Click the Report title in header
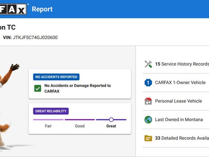Screen dimensions: 209x157 (x=42, y=9)
